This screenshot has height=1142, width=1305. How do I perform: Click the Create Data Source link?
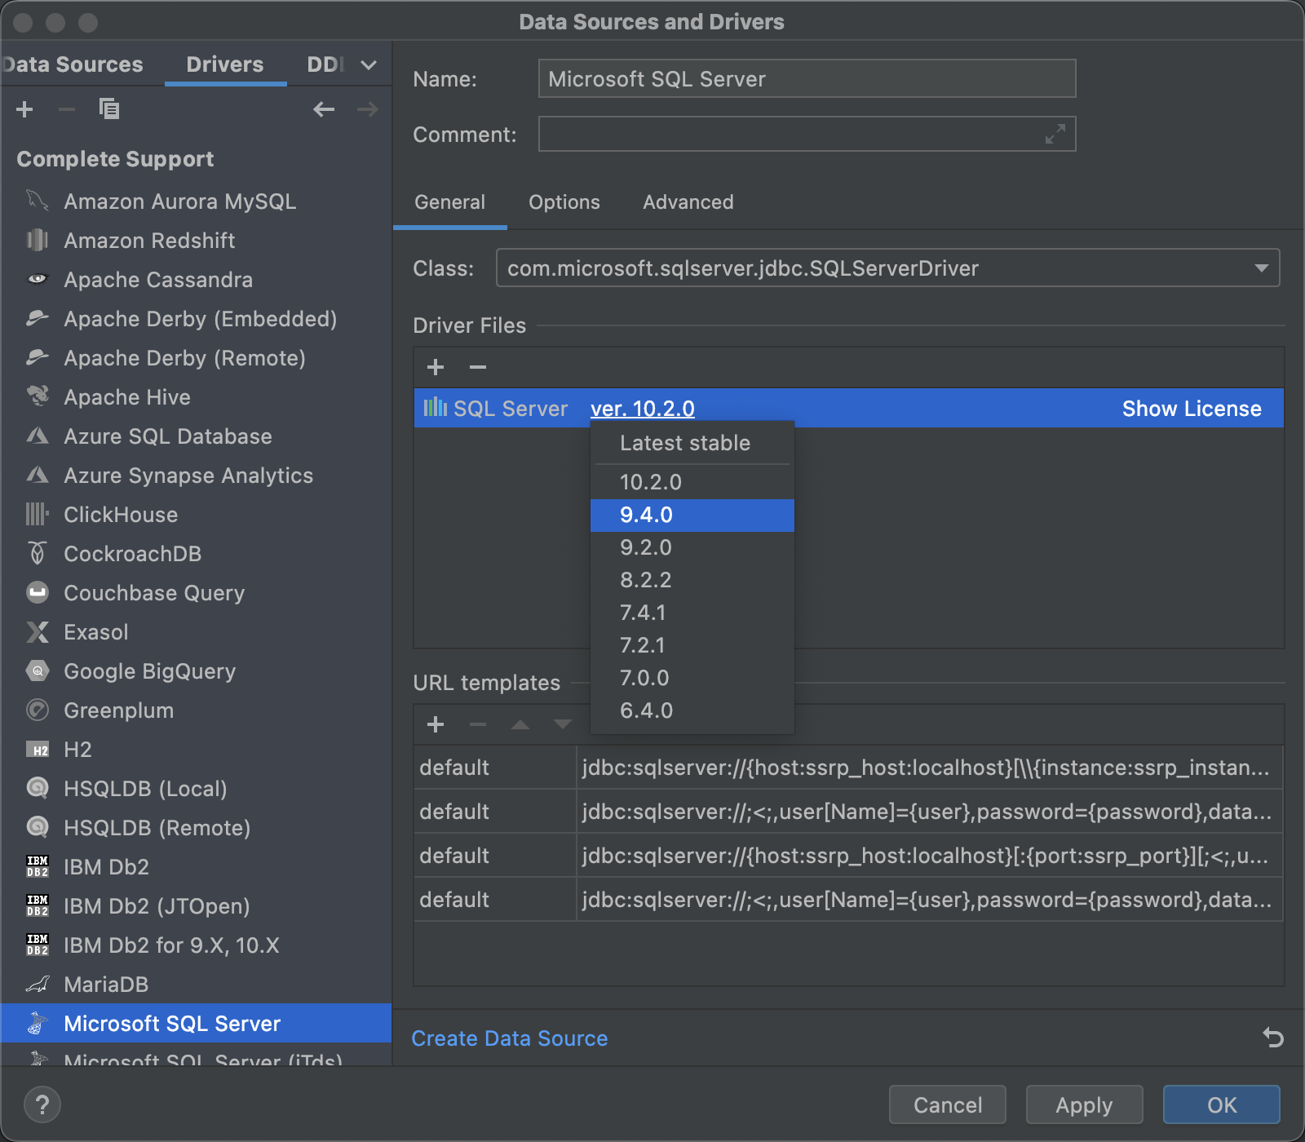pos(510,1038)
